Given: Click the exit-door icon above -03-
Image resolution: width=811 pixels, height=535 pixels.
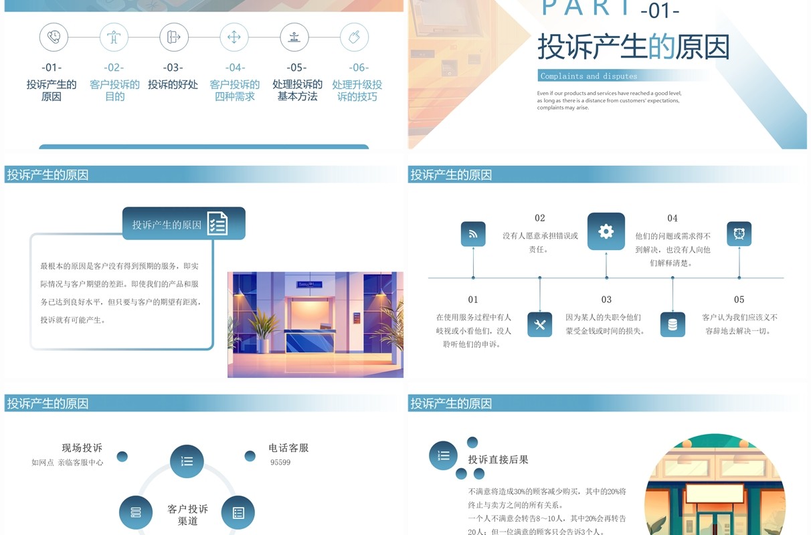Looking at the screenshot, I should pos(174,37).
